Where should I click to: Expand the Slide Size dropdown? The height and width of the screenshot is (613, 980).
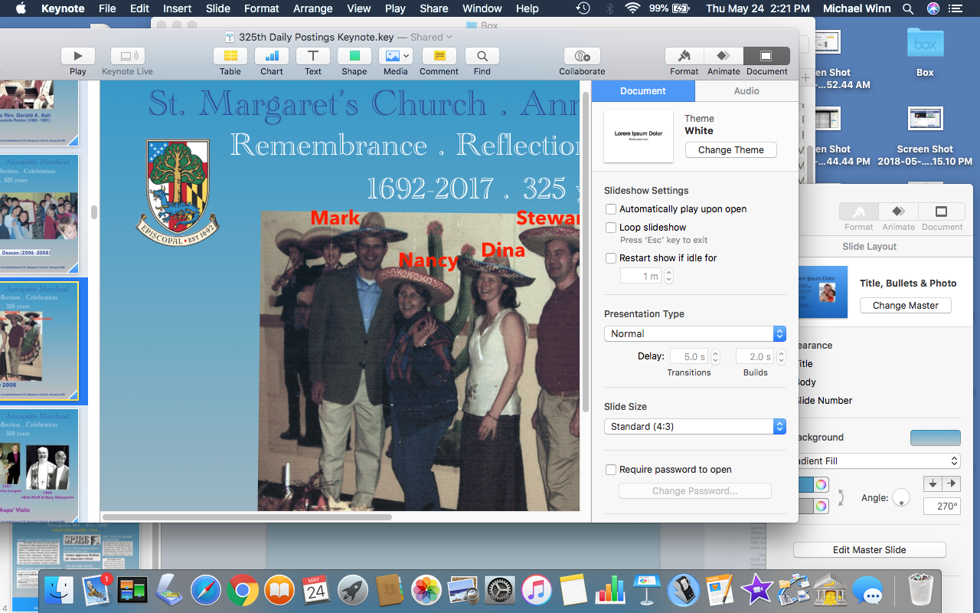tap(694, 426)
